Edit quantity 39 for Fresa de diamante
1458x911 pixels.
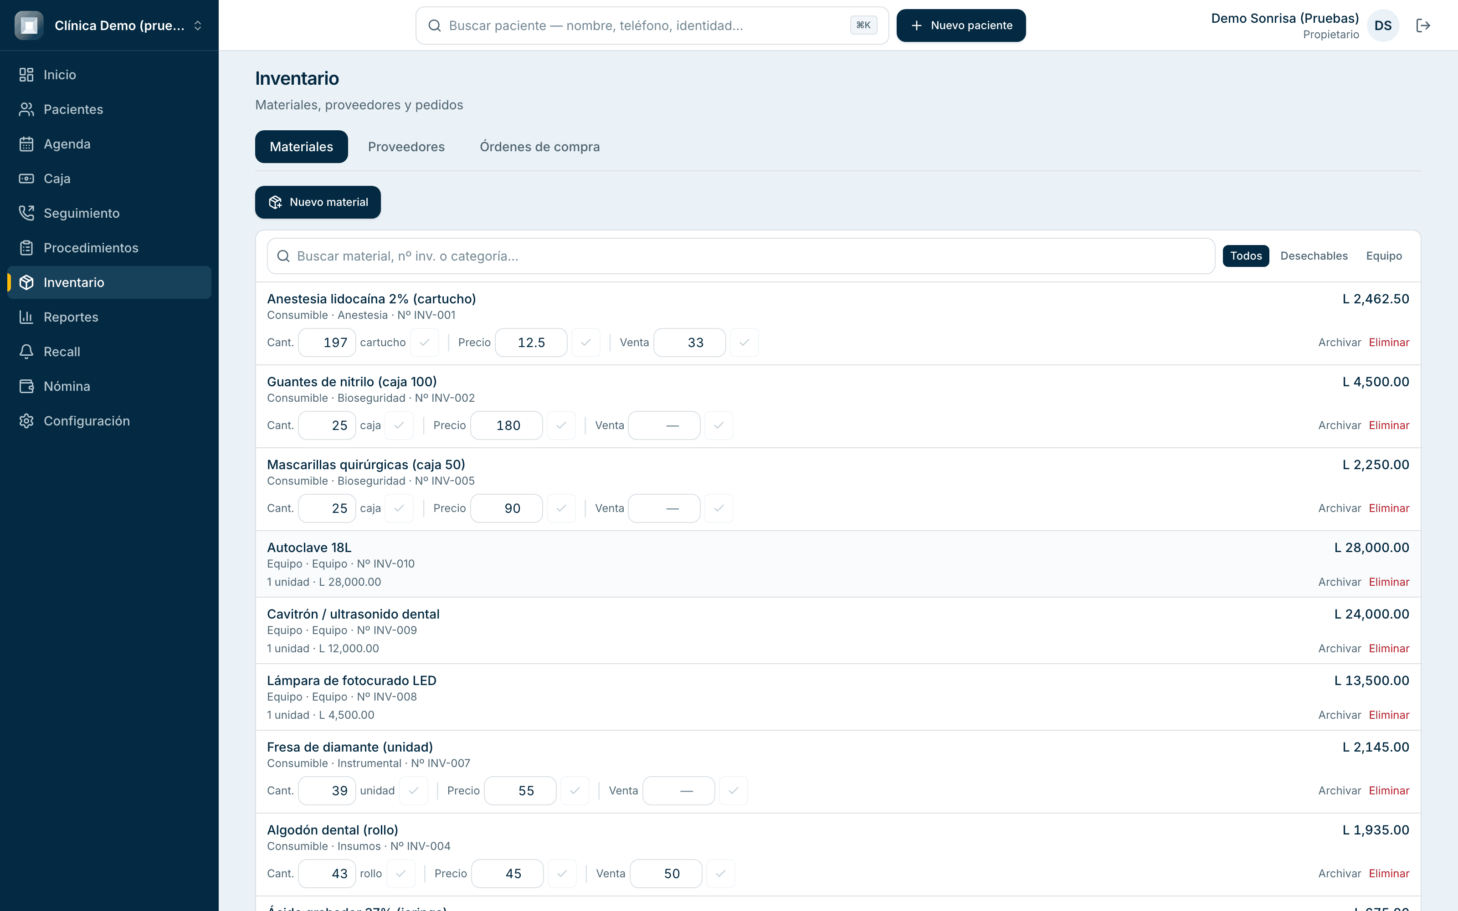pos(327,790)
